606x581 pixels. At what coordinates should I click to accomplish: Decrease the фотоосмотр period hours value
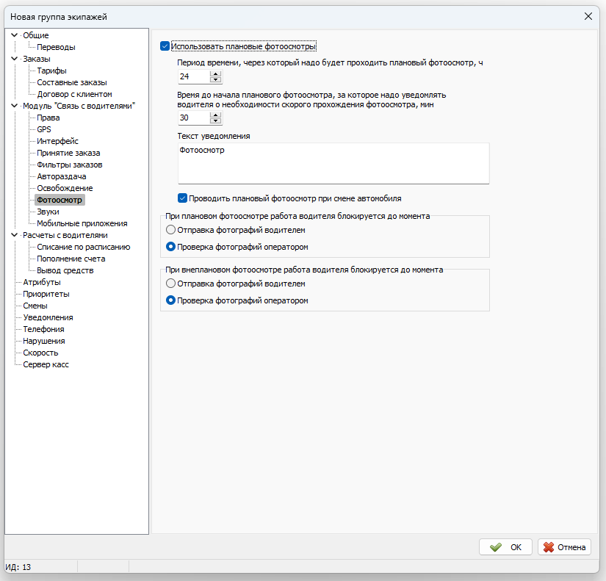point(216,79)
